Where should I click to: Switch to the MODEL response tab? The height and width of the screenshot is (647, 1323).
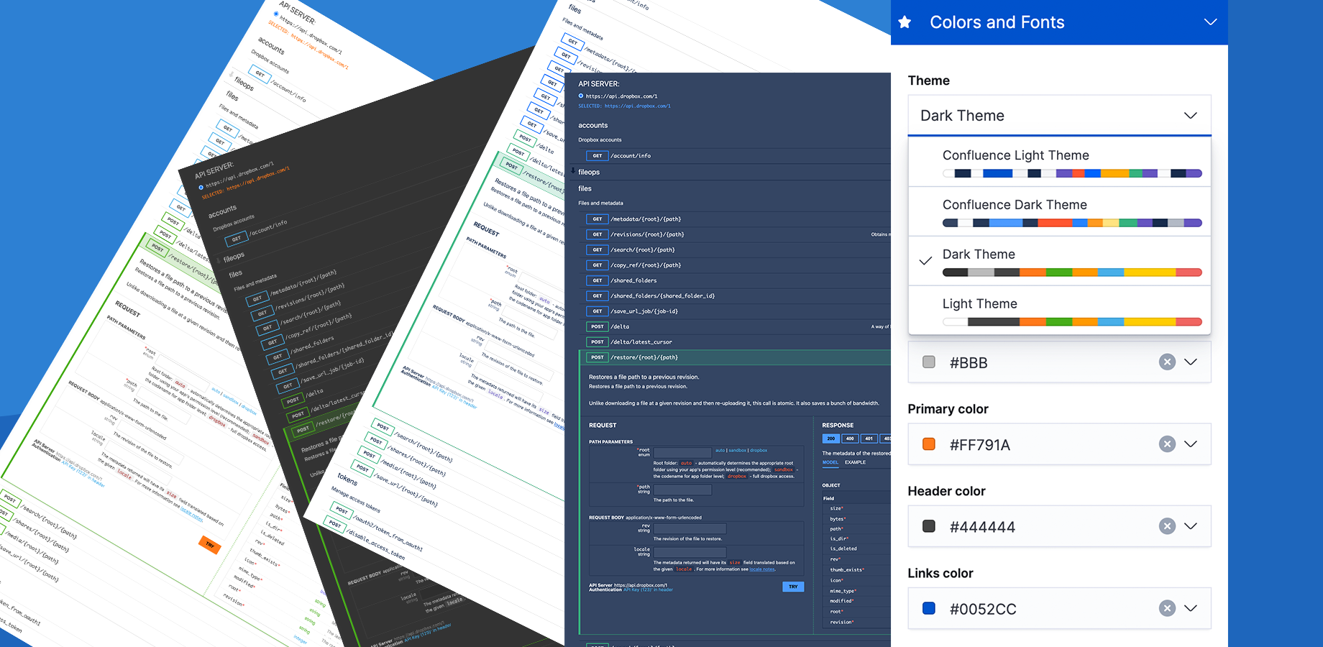[830, 462]
